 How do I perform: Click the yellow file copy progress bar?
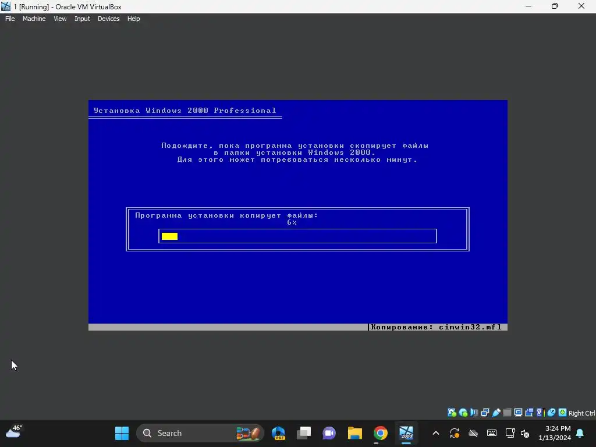[x=169, y=236]
